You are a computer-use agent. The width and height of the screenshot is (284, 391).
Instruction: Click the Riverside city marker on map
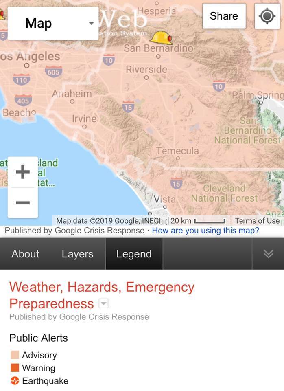[146, 77]
